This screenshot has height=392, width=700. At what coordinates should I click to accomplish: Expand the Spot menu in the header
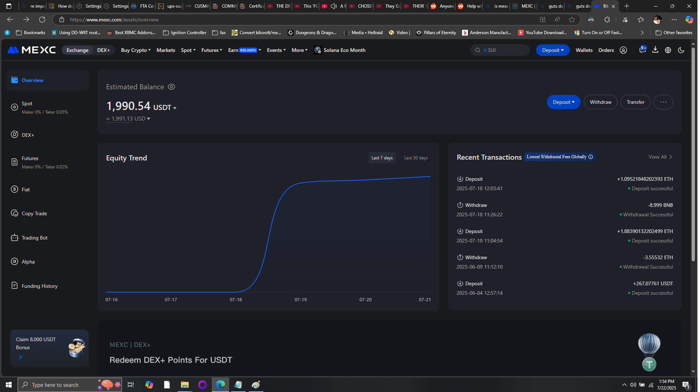[188, 50]
